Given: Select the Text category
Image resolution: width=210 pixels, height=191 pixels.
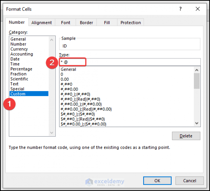Looking at the screenshot, I should [29, 84].
